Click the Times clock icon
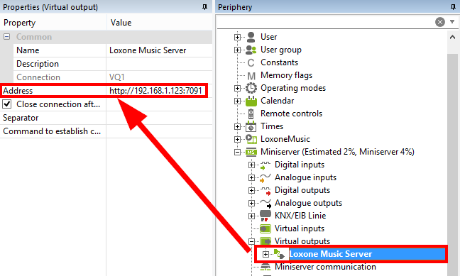 point(251,126)
